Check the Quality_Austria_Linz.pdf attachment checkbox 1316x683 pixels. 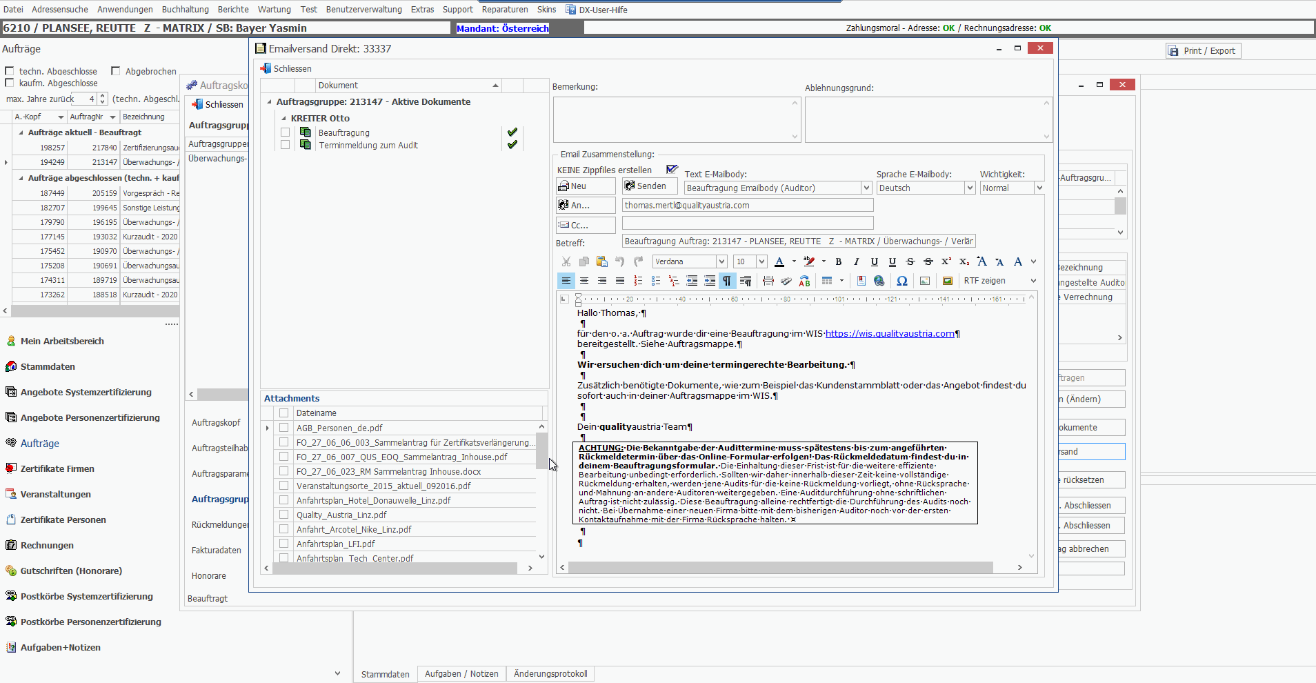pos(283,515)
